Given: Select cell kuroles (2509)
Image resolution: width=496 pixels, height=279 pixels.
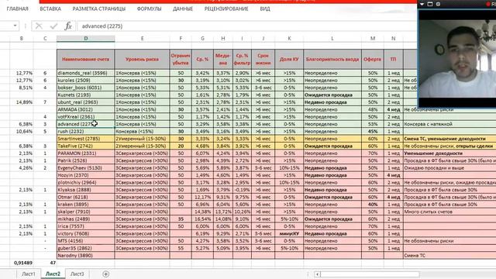Looking at the screenshot, I should pos(86,81).
